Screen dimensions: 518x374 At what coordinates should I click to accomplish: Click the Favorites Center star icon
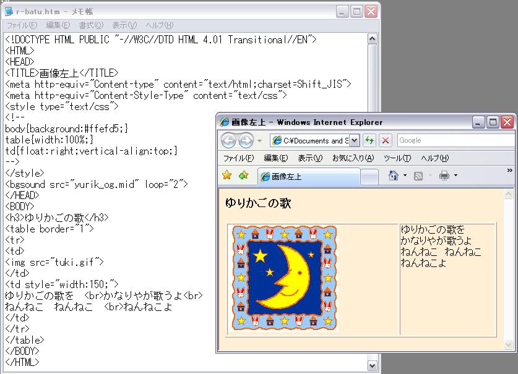(227, 175)
